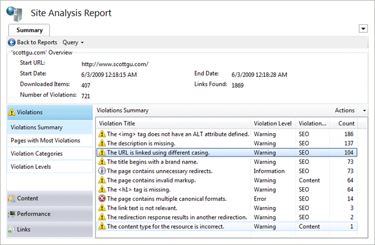Switch to the Summary tab
The image size is (375, 245).
29,30
